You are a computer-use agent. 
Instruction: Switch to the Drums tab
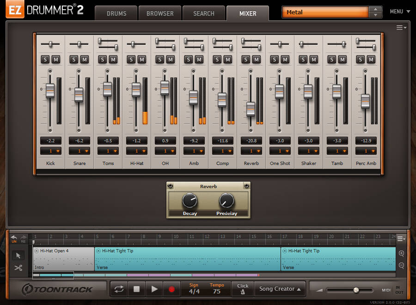click(x=116, y=13)
